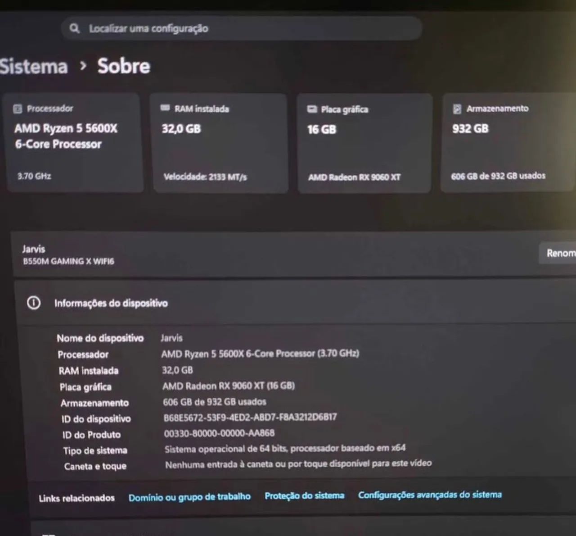Click the 'B550M GAMING X WIFI6' model text
The image size is (576, 536).
click(68, 261)
